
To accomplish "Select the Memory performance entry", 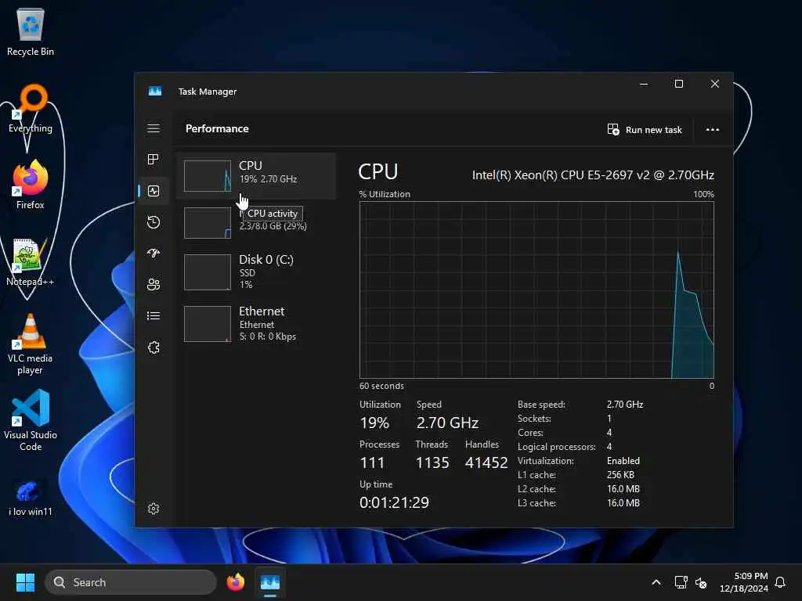I will [x=256, y=223].
